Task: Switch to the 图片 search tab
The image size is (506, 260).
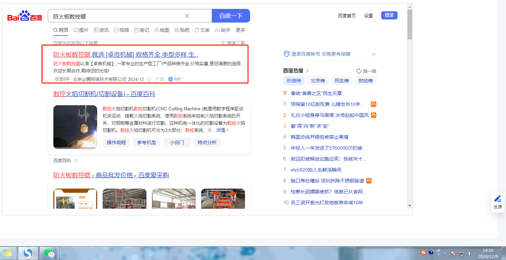Action: point(81,30)
